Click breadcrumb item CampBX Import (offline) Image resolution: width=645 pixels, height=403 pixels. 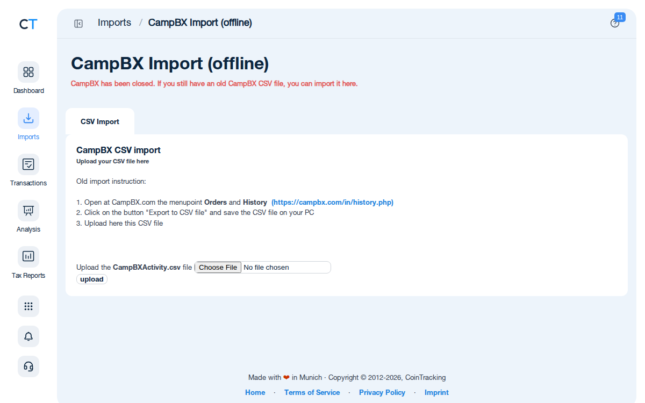[x=200, y=23]
